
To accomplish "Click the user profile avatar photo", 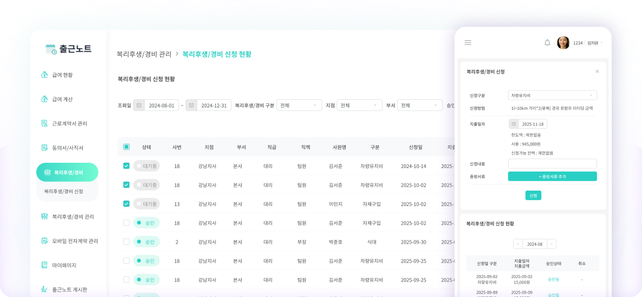I will click(x=563, y=43).
